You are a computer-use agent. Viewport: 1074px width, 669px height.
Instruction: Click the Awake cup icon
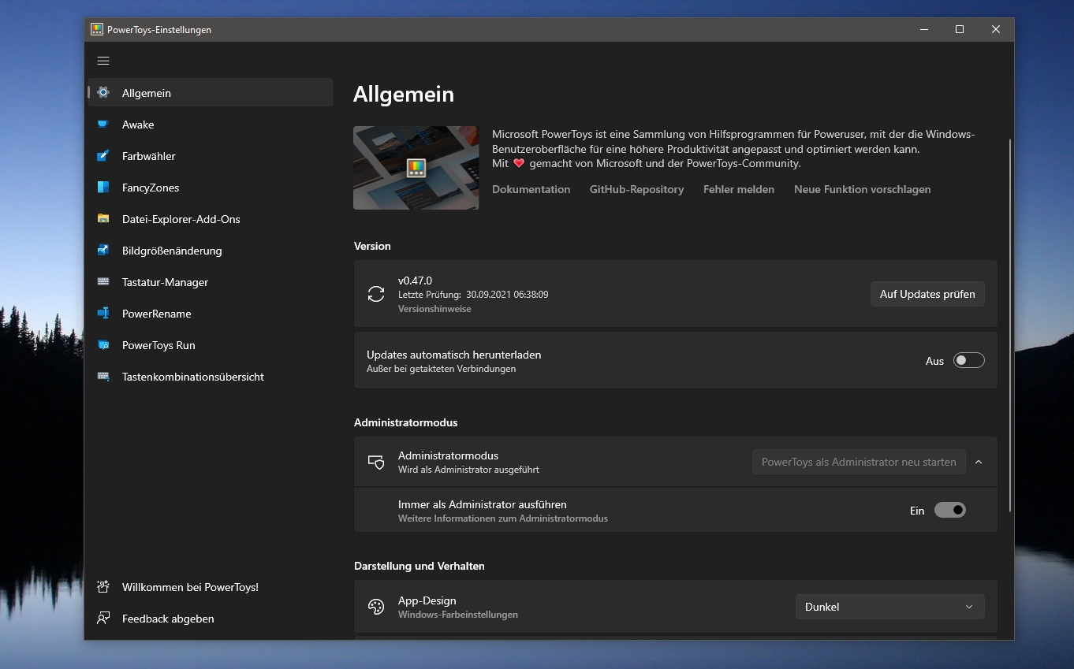tap(103, 124)
